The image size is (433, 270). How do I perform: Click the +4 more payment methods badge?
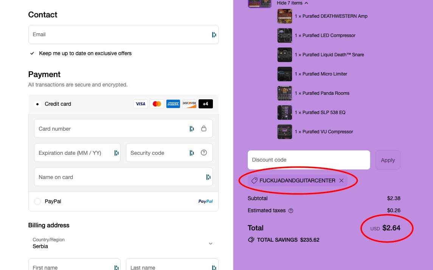point(205,104)
